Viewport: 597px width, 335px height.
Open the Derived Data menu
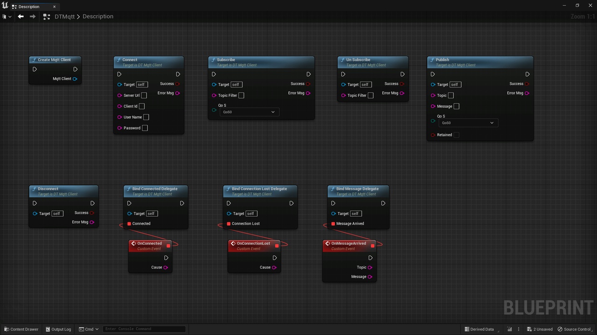click(479, 329)
